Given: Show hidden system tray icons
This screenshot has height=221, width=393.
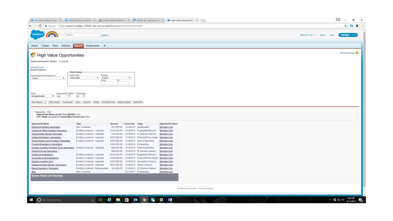Looking at the screenshot, I should (330, 200).
